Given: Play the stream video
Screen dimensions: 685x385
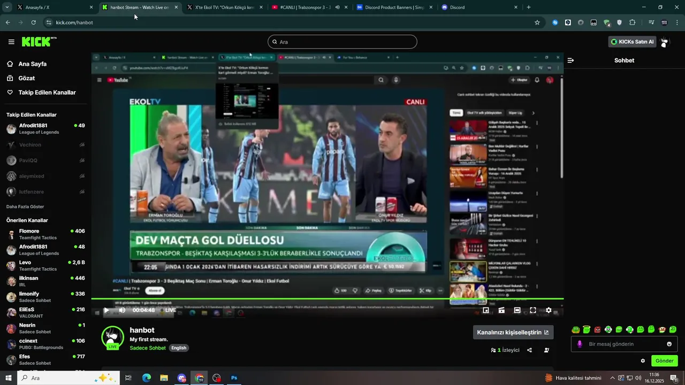Looking at the screenshot, I should coord(106,310).
